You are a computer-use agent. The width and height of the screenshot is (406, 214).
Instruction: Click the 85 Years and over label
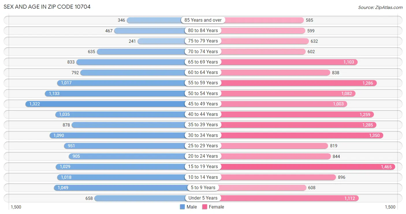coord(203,20)
